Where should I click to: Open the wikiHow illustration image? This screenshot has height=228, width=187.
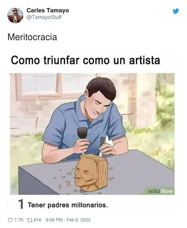[92, 134]
